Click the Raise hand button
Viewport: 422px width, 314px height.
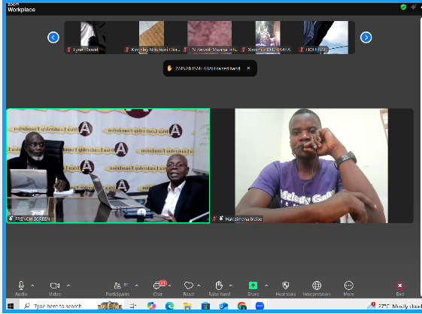coord(220,288)
